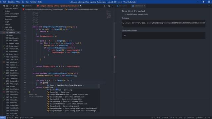This screenshot has width=212, height=119.
Task: Click the fifth sidebar header icon beside refresh
Action: 17,6
